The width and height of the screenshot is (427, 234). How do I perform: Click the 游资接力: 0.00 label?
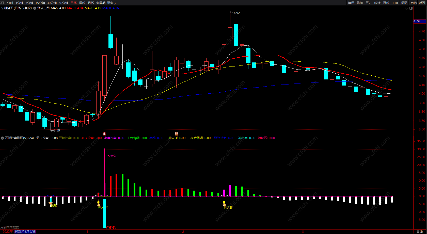[x=224, y=138]
